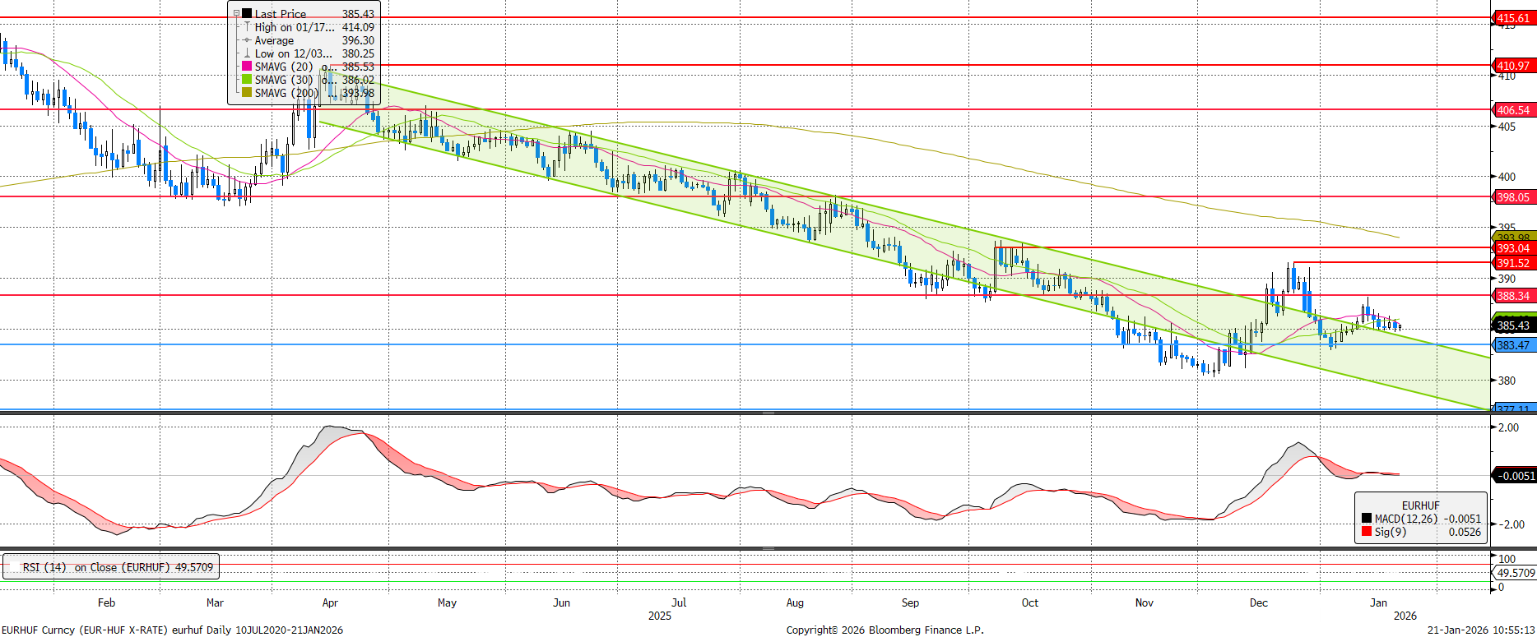Image resolution: width=1537 pixels, height=637 pixels.
Task: Select the Low marker icon in legend
Action: [247, 53]
